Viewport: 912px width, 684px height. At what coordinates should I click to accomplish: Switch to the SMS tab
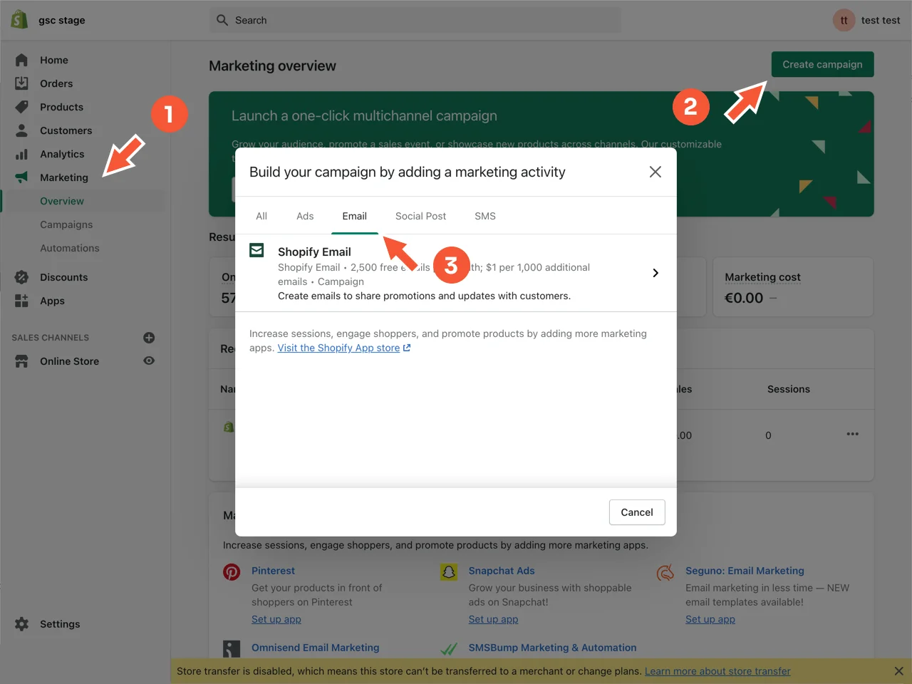click(x=485, y=216)
